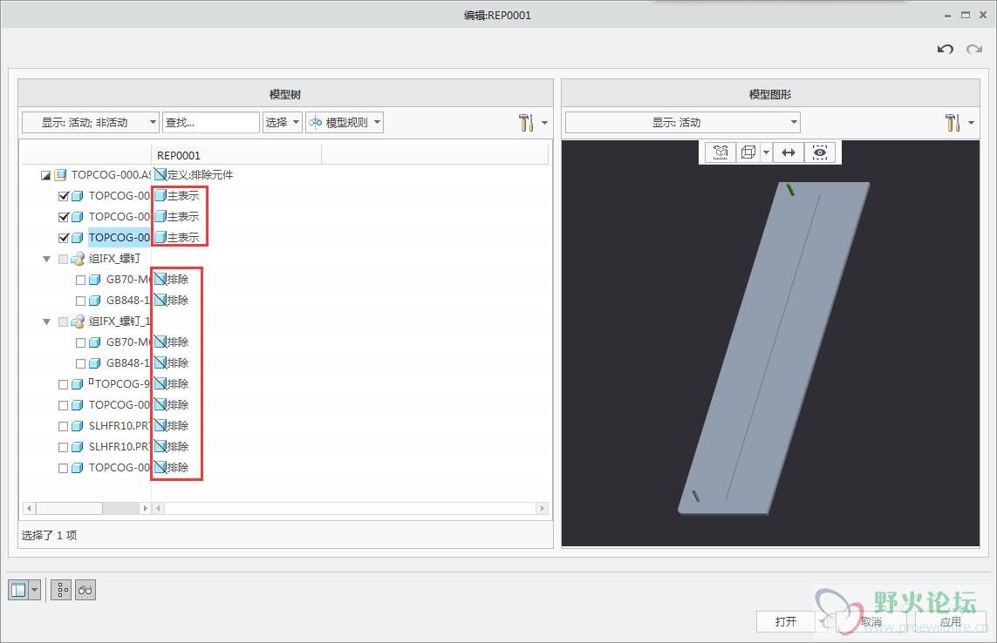Open the 选择 menu
This screenshot has height=643, width=997.
point(283,123)
